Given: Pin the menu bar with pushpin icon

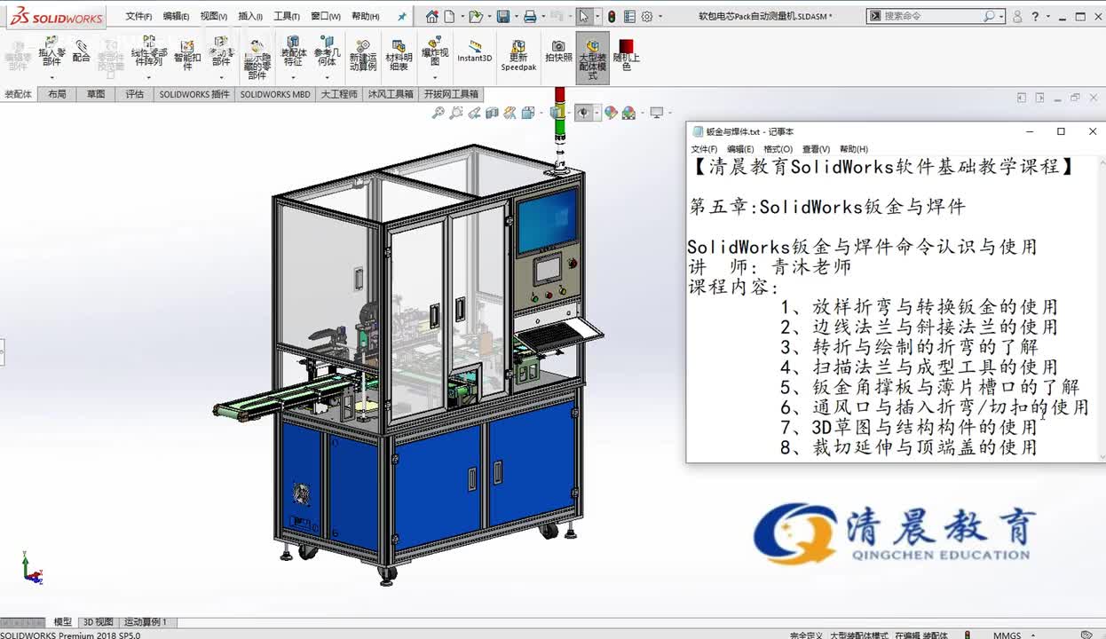Looking at the screenshot, I should [x=401, y=16].
